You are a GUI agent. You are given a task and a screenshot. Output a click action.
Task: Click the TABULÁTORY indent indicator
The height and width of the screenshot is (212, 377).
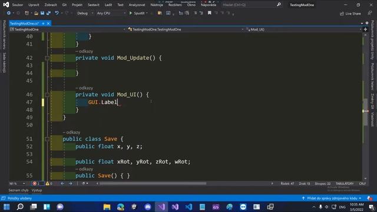345,184
